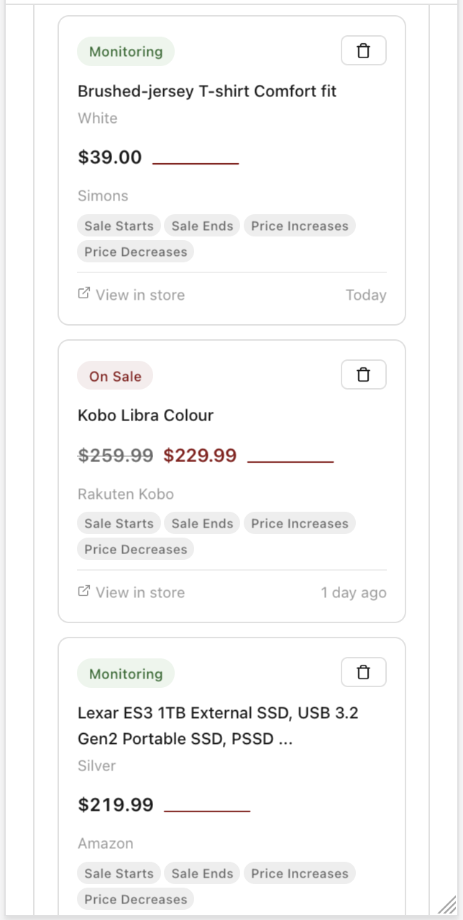Image resolution: width=463 pixels, height=920 pixels.
Task: Click the Monitoring badge on the T-shirt card
Action: pyautogui.click(x=125, y=51)
